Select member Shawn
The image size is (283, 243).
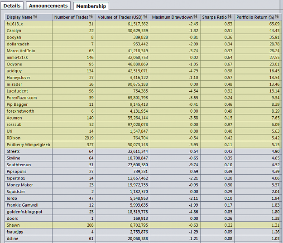pos(13,225)
